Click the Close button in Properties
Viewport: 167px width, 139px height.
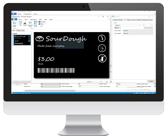[151, 81]
